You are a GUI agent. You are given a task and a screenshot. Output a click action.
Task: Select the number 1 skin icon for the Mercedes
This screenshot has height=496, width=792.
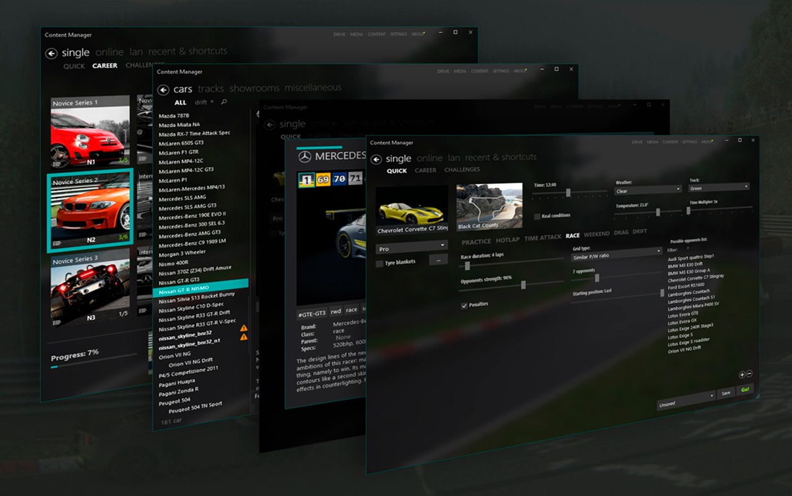[x=306, y=180]
